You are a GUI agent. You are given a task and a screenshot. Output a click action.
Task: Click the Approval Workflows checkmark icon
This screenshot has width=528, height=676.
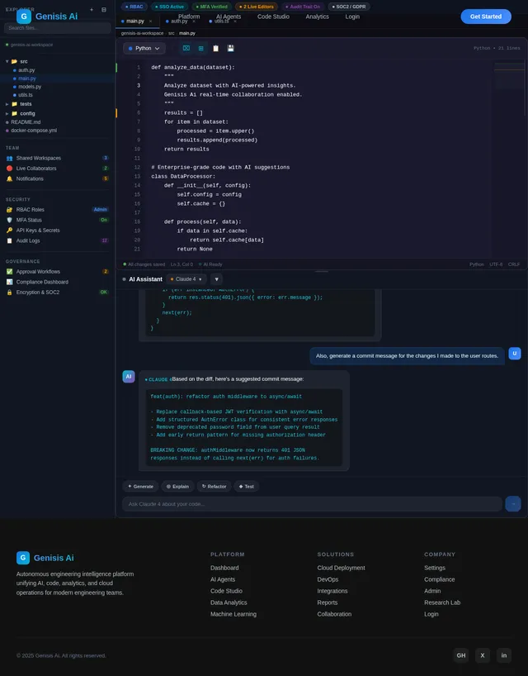(x=9, y=272)
